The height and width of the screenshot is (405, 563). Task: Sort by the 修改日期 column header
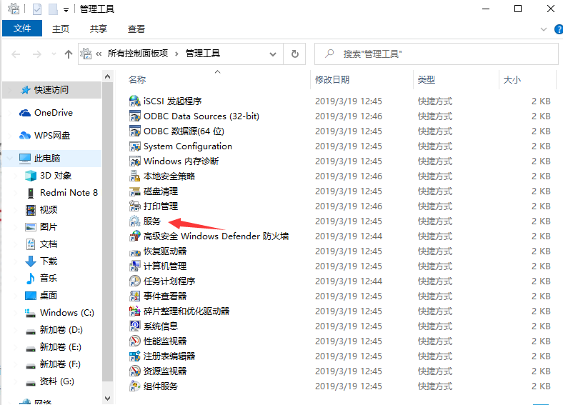click(332, 80)
